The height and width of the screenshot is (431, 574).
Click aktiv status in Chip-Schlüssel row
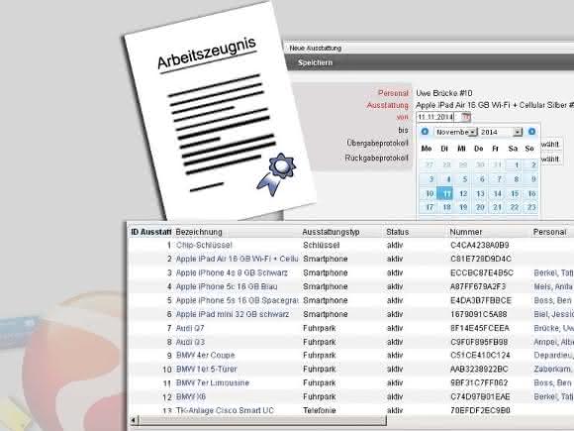395,245
